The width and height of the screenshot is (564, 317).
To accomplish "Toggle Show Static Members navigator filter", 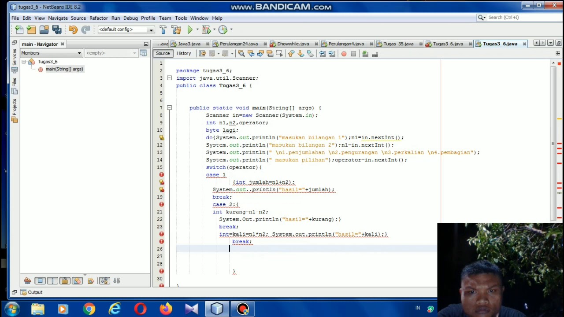I will (52, 280).
